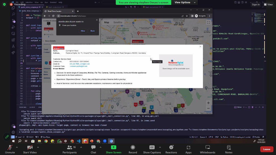The width and height of the screenshot is (276, 155).
Task: Switch map to Satellite view
Action: (118, 22)
